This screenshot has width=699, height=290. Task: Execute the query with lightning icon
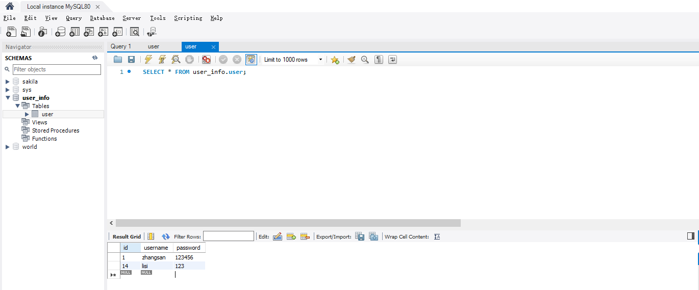(148, 60)
